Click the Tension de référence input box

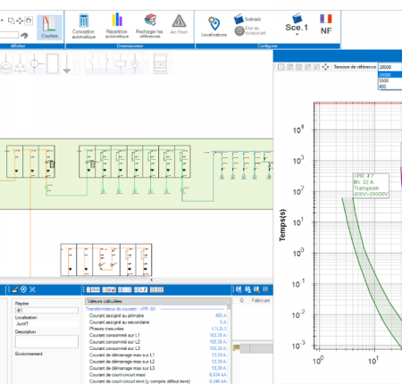coord(389,67)
